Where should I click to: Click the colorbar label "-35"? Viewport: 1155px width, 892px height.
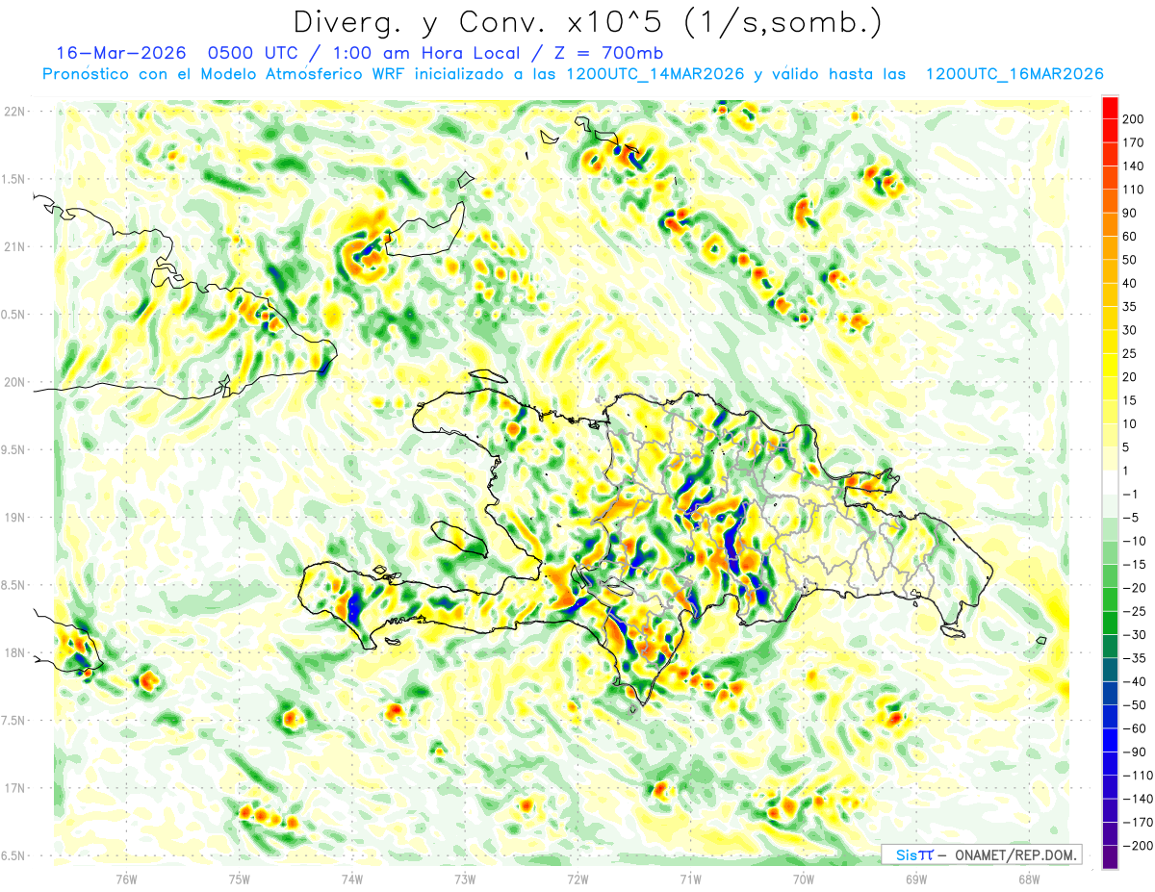(x=1136, y=657)
